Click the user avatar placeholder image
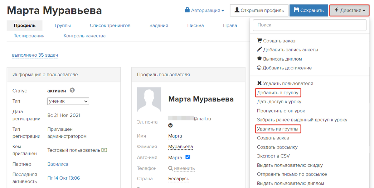Image resolution: width=374 pixels, height=188 pixels. pos(149,100)
